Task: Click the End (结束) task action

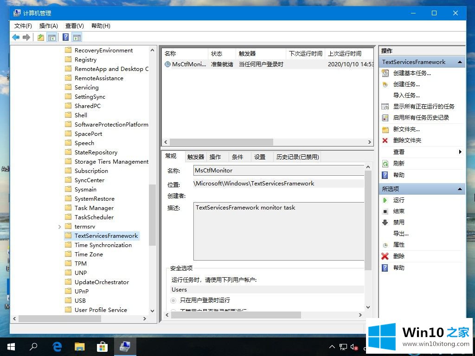Action: tap(398, 211)
